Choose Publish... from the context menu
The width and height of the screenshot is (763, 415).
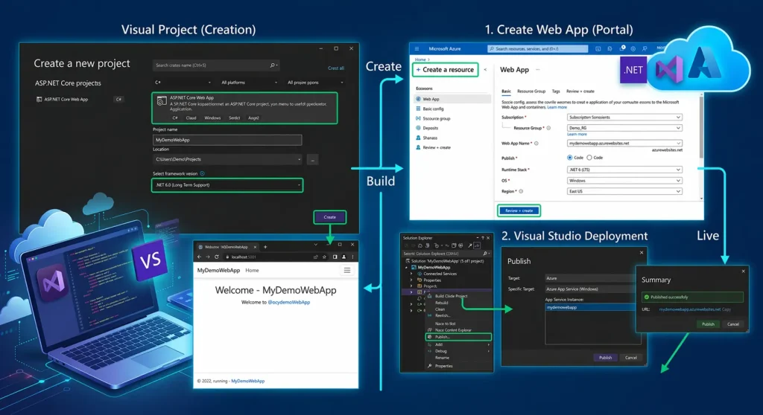coord(458,337)
